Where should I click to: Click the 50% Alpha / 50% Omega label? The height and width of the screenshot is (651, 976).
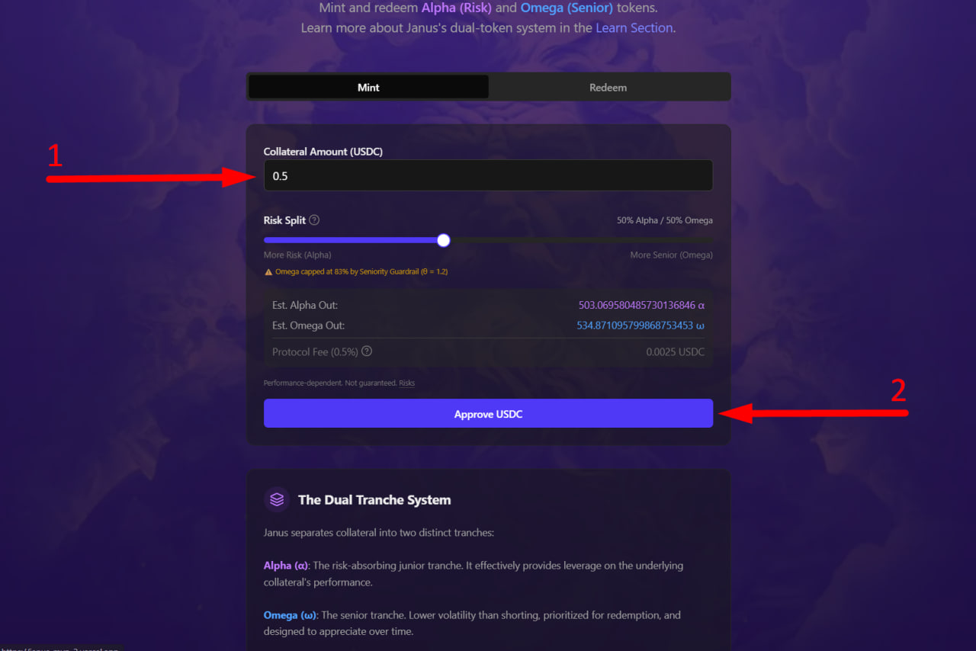coord(664,220)
